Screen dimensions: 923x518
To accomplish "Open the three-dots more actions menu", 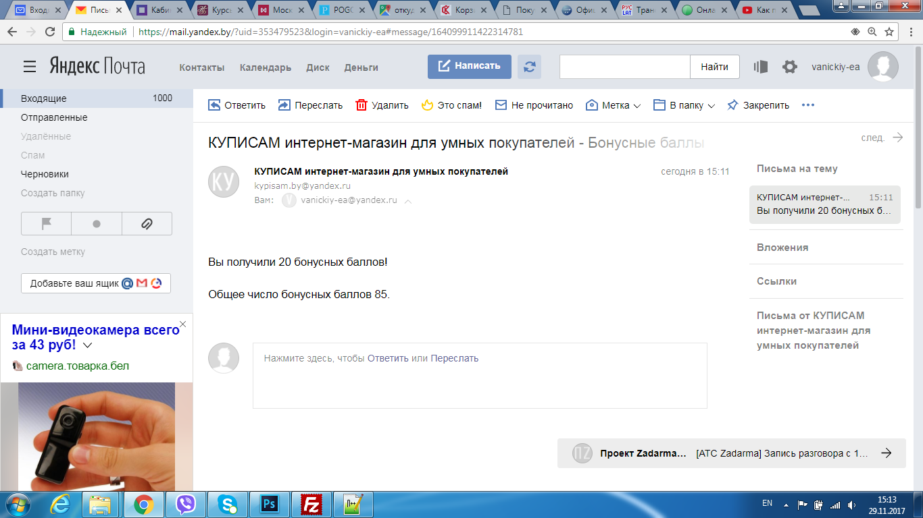I will click(x=808, y=105).
